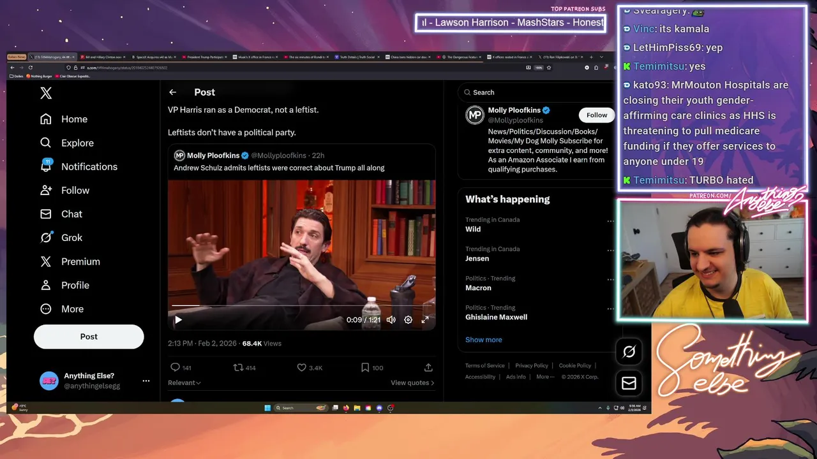
Task: Click the Follow person icon in sidebar
Action: [x=46, y=190]
